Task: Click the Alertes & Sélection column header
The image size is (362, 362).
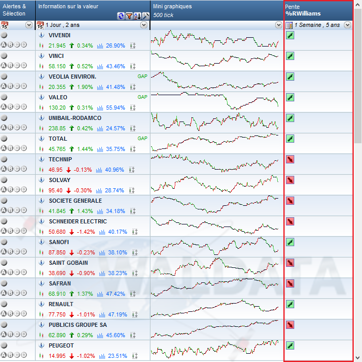Action: click(18, 10)
